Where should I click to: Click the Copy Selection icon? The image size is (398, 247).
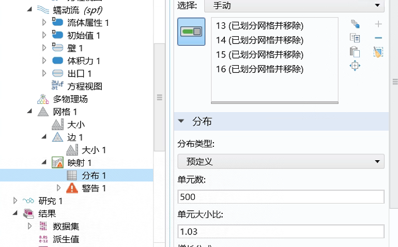355,38
